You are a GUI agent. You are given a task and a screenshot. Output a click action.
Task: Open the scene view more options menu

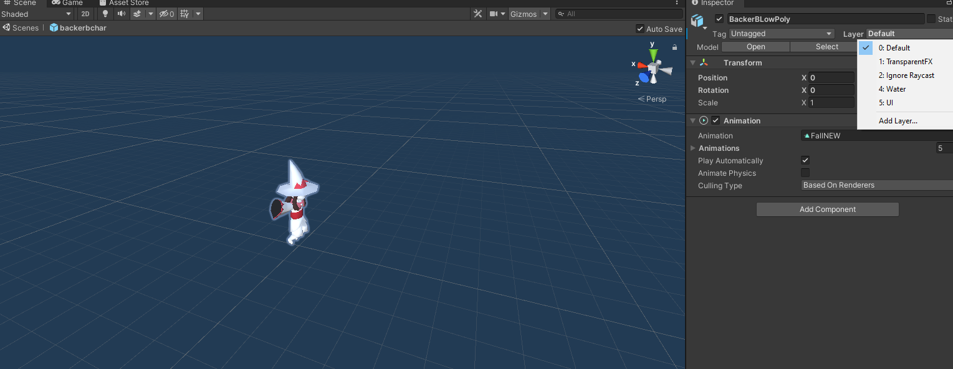click(x=678, y=2)
